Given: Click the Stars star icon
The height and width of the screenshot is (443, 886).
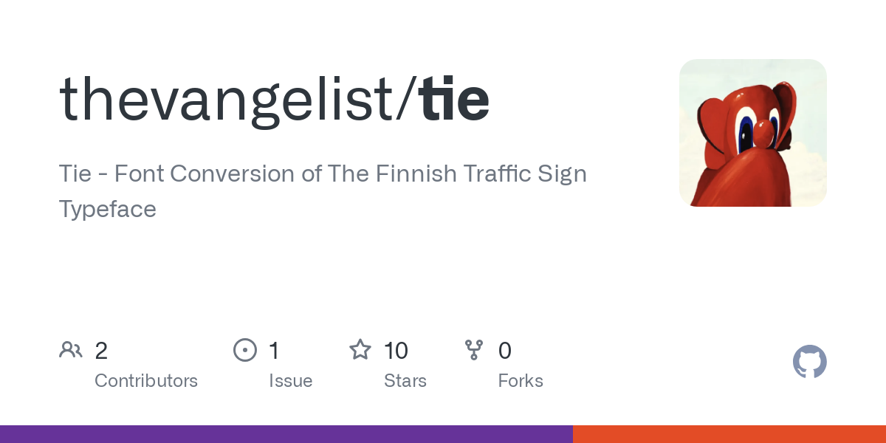Looking at the screenshot, I should pyautogui.click(x=360, y=350).
